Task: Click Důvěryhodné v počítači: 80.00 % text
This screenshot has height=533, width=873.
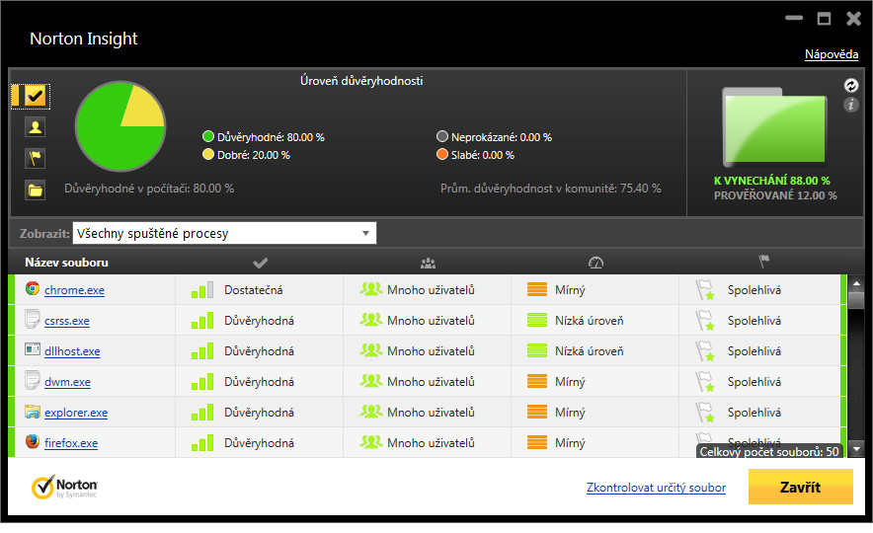Action: [149, 189]
